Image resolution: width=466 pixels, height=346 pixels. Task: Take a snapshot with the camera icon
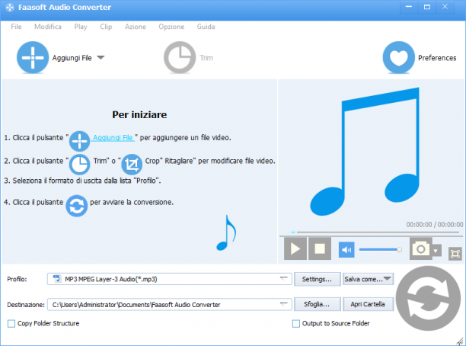tap(420, 248)
